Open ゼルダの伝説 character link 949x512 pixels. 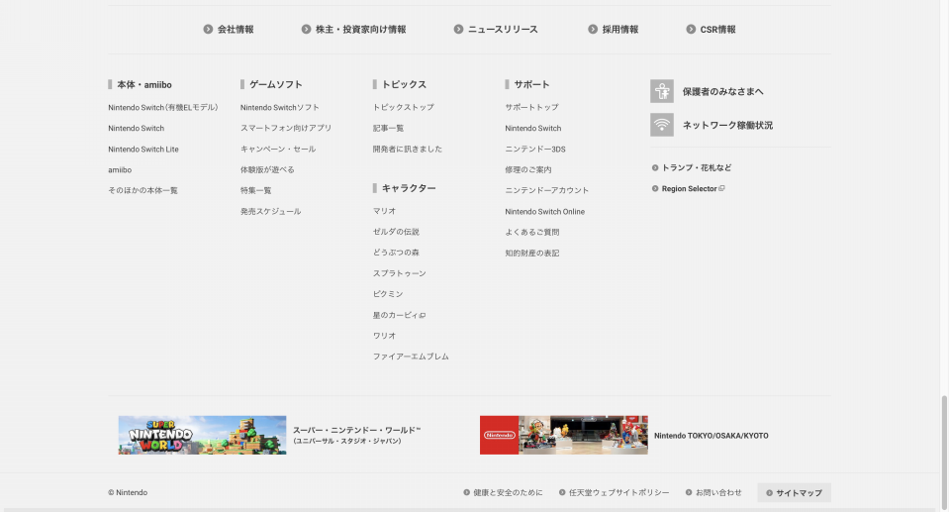pyautogui.click(x=396, y=232)
